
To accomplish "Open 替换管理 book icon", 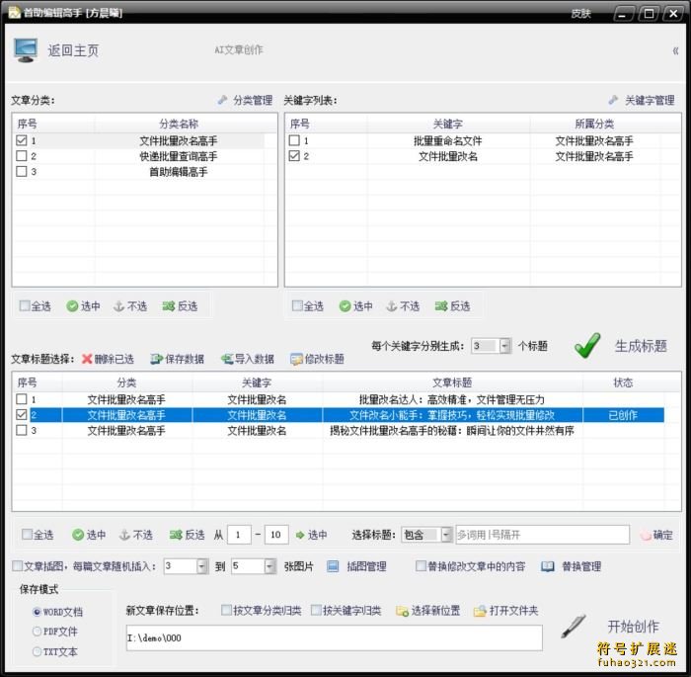I will pos(547,566).
